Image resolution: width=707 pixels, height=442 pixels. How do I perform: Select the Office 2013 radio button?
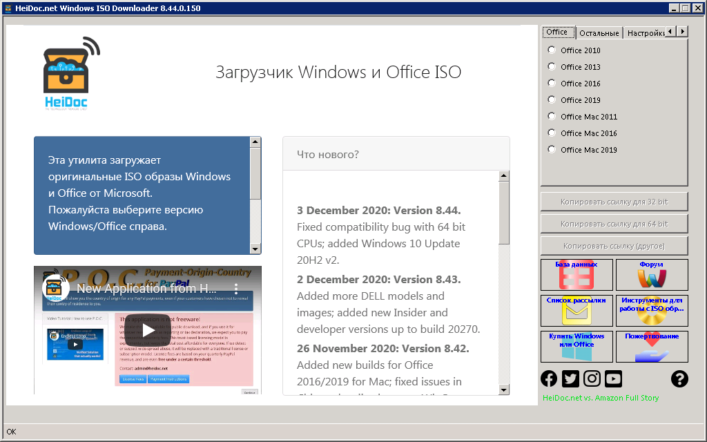click(552, 66)
